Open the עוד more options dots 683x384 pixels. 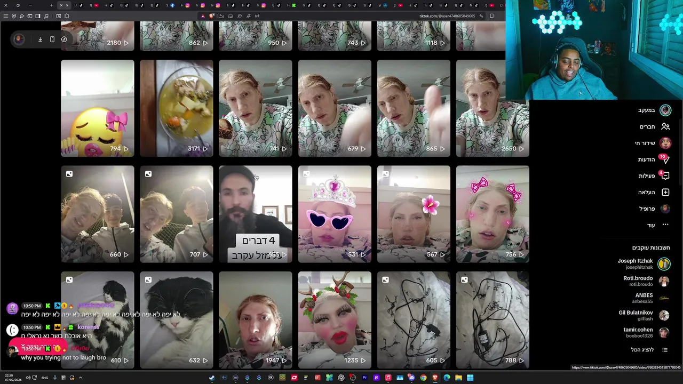point(665,225)
